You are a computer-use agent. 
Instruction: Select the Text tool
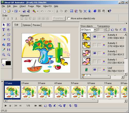[4, 30]
